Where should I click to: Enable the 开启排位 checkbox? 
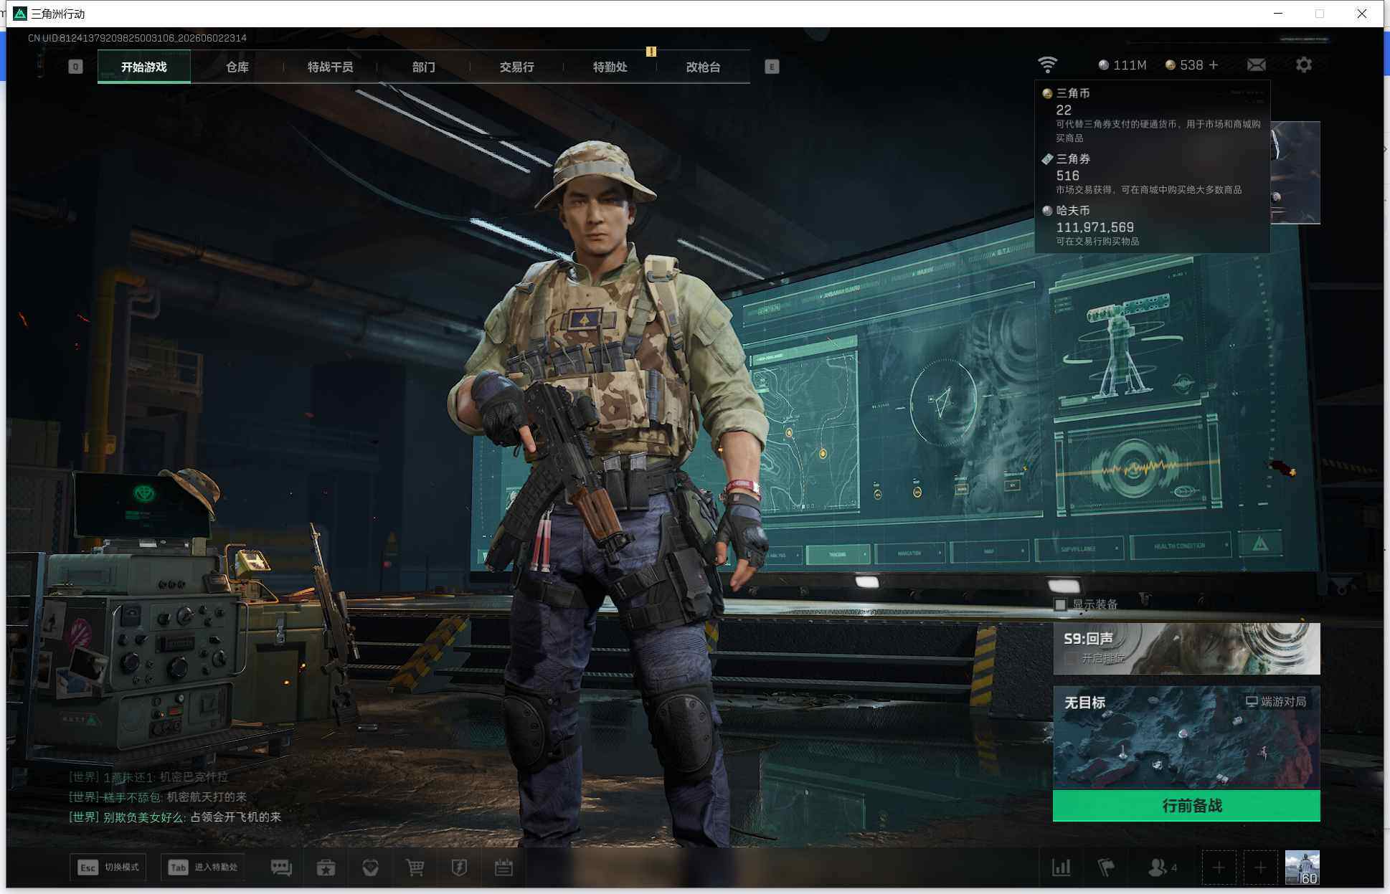pyautogui.click(x=1070, y=658)
